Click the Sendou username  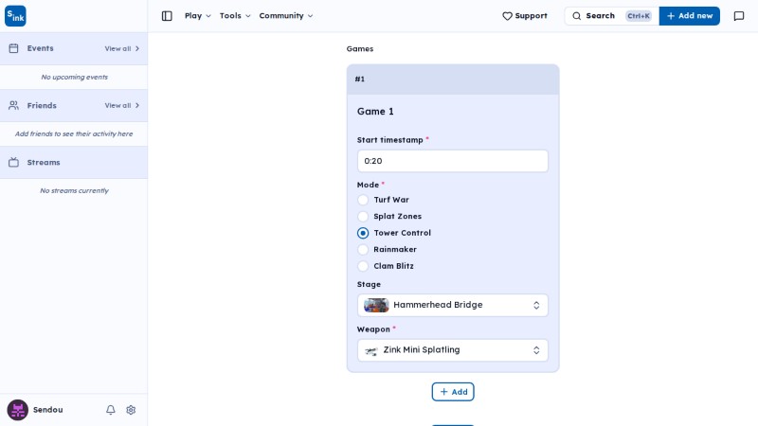tap(48, 410)
